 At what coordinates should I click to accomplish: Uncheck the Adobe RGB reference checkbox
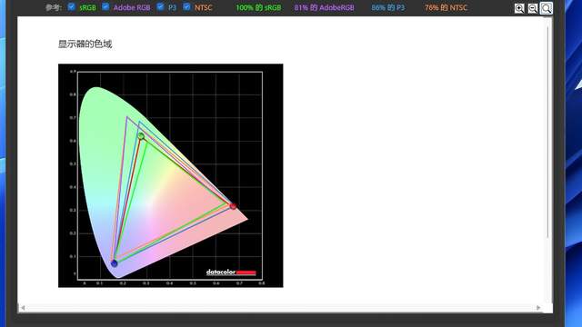tap(105, 6)
